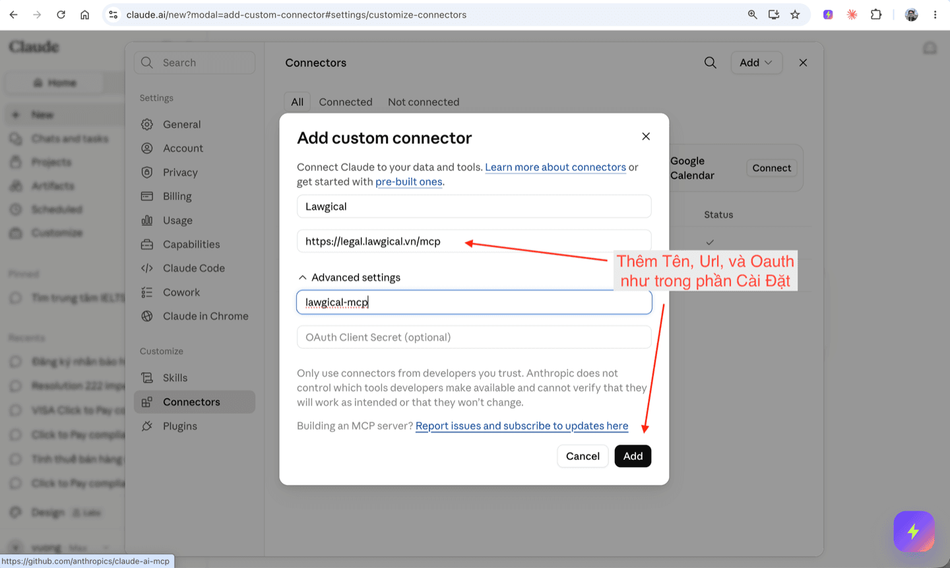The height and width of the screenshot is (568, 950).
Task: Open the Learn more about connectors link
Action: tap(555, 168)
